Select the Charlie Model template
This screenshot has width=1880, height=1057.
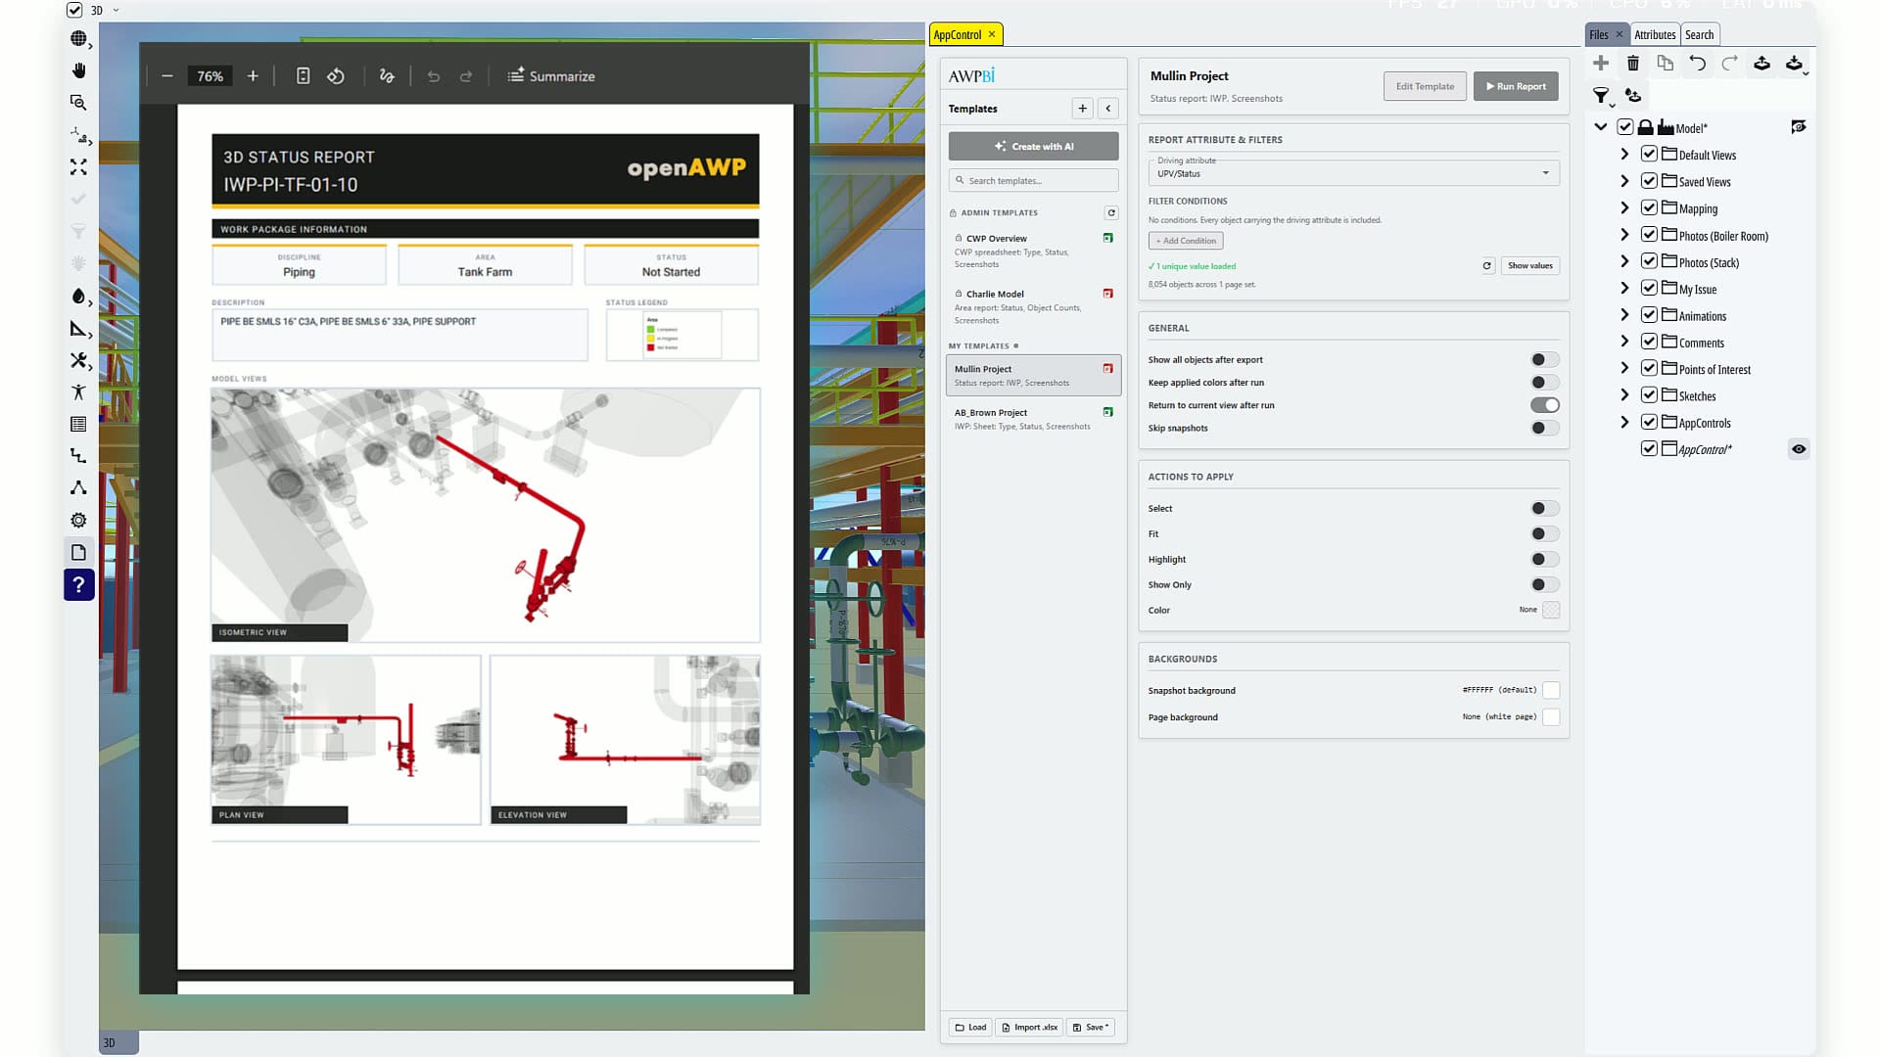coord(1033,306)
